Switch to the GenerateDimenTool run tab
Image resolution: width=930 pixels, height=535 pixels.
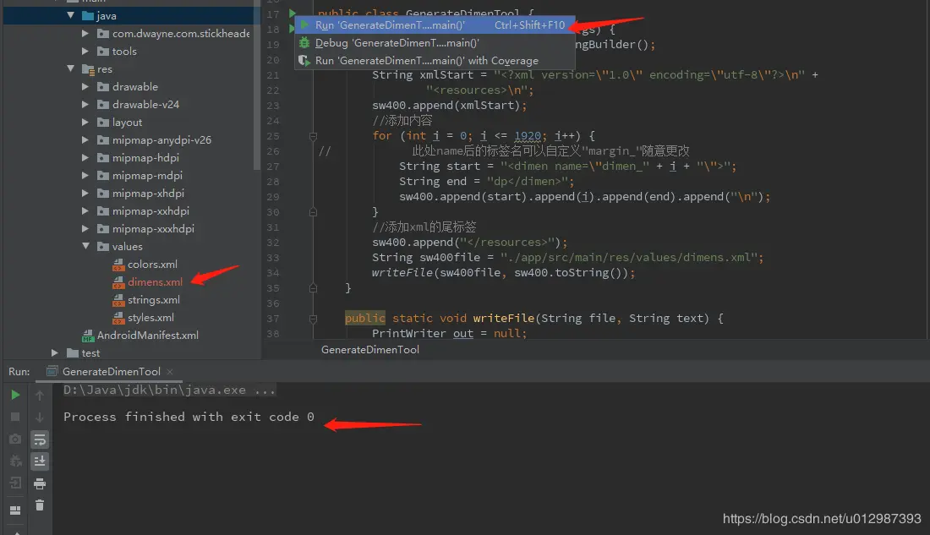(x=111, y=372)
